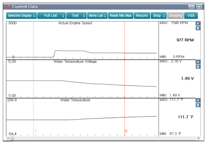Open the Text display dropdown
The image size is (207, 144).
(76, 16)
